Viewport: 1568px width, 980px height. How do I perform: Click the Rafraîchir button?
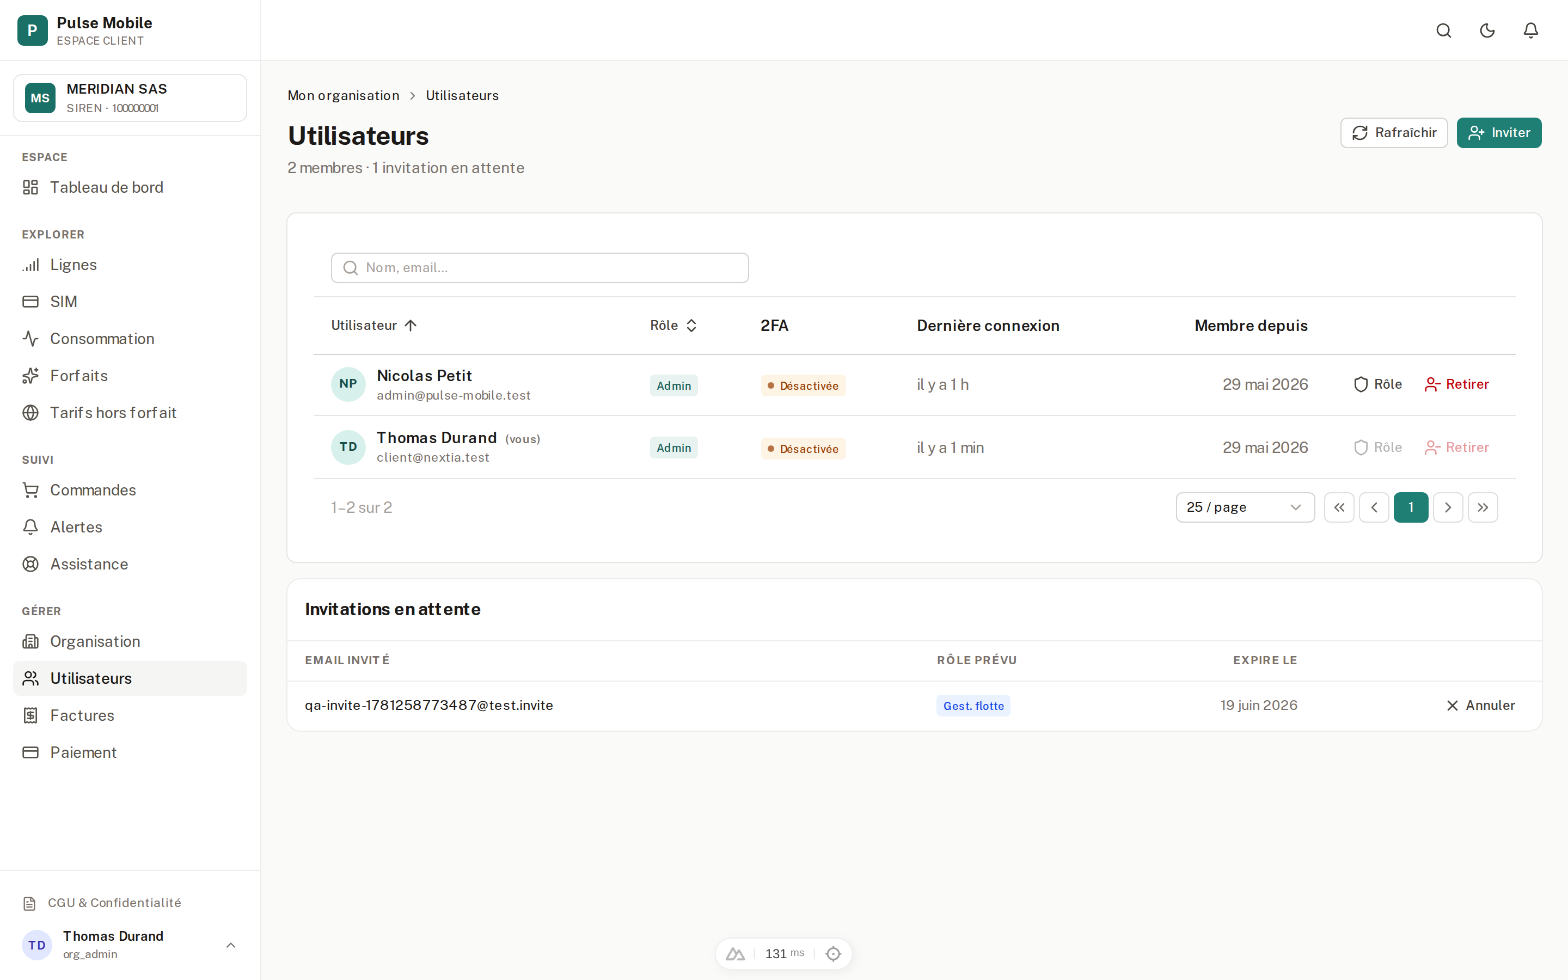[x=1394, y=133]
